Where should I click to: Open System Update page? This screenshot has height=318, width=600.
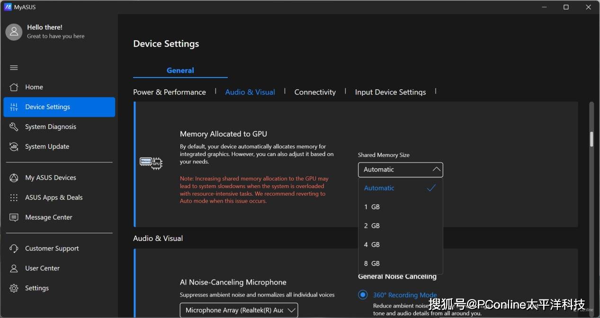[59, 146]
